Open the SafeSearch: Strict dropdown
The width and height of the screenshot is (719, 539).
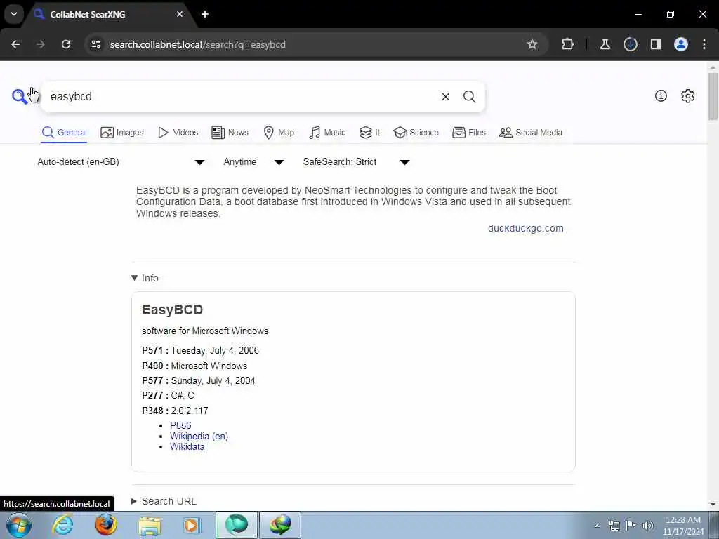click(x=356, y=162)
